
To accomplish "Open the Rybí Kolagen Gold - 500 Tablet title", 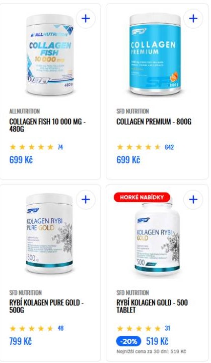I will coord(152,307).
